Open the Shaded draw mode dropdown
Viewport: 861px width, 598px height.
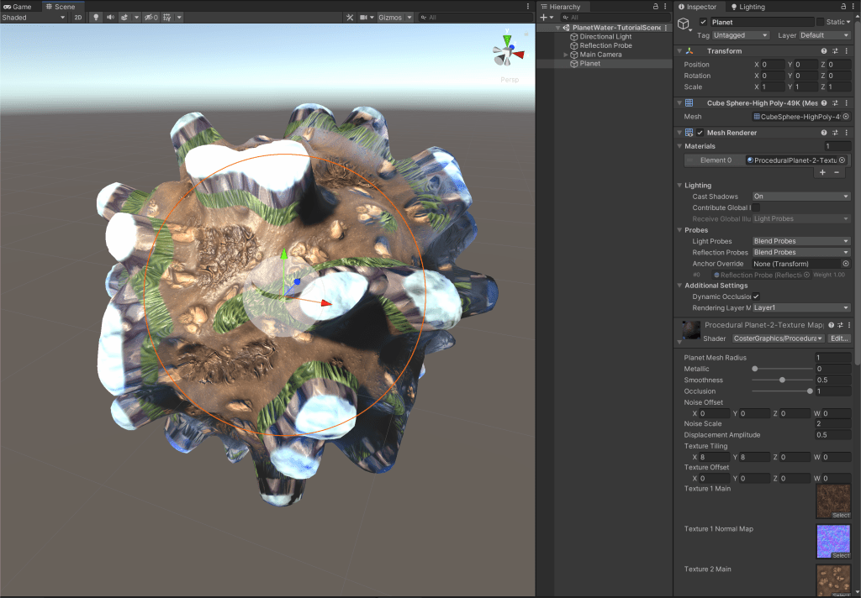coord(34,17)
